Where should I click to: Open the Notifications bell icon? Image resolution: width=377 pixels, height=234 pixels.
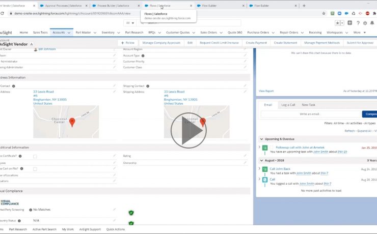pos(372,23)
